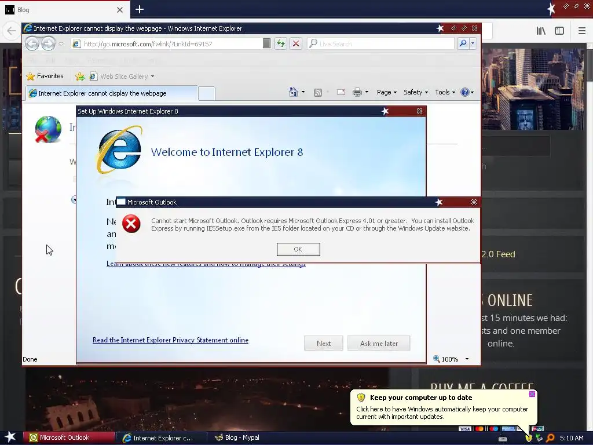Click the Print icon in IE toolbar
This screenshot has width=593, height=445.
357,92
